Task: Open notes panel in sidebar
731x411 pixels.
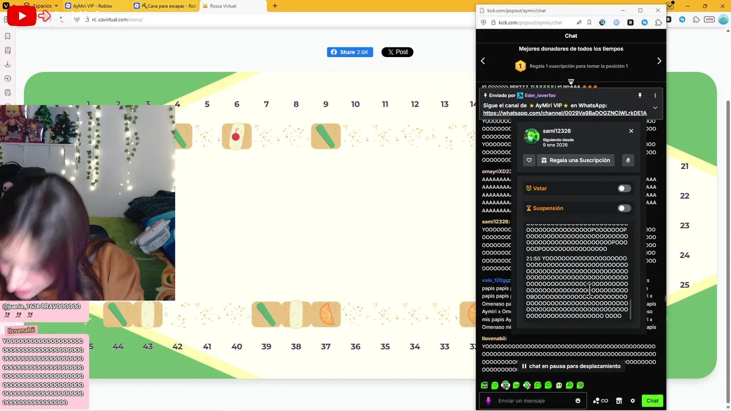Action: coord(7,92)
